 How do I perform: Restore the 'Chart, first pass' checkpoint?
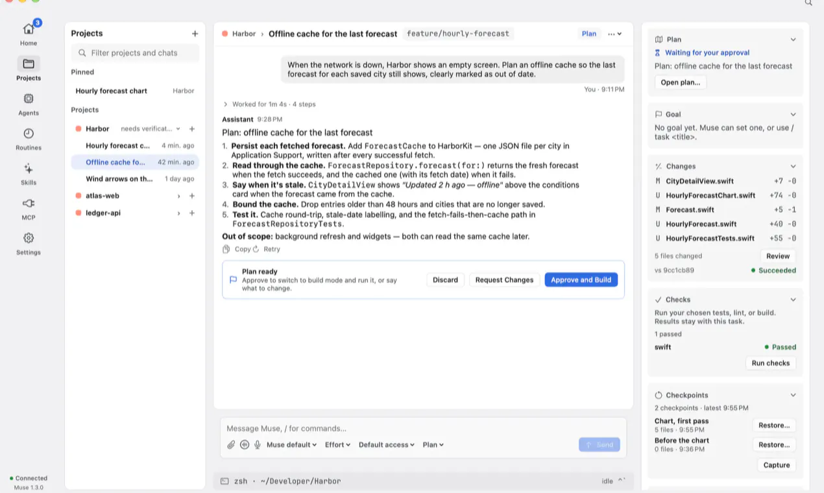(x=774, y=426)
